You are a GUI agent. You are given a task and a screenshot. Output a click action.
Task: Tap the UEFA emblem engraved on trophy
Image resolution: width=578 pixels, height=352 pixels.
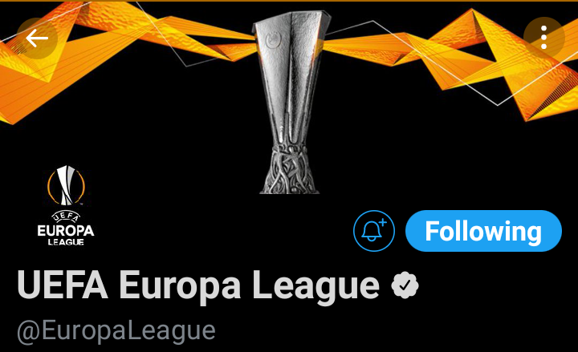pos(272,39)
